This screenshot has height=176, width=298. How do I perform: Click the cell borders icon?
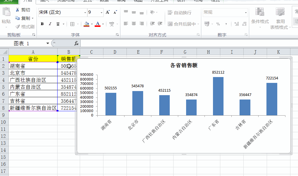(x=72, y=24)
